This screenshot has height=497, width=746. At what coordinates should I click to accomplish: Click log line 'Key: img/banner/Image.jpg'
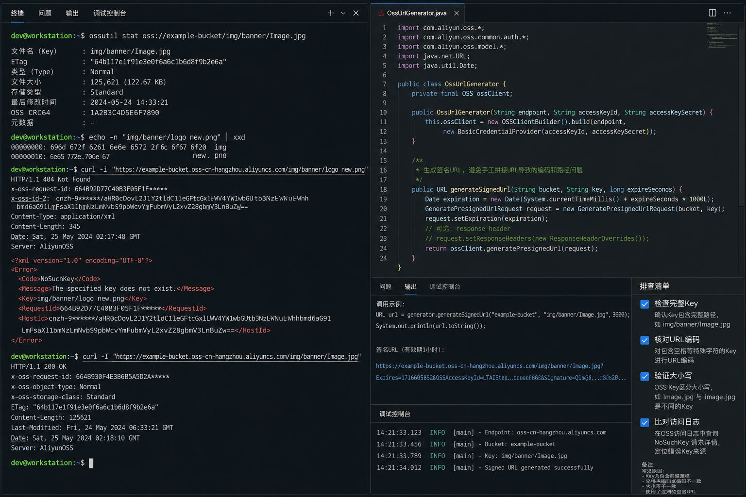pos(472,456)
